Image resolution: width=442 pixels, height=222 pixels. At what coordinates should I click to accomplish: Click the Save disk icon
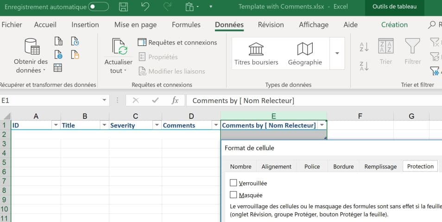[124, 7]
